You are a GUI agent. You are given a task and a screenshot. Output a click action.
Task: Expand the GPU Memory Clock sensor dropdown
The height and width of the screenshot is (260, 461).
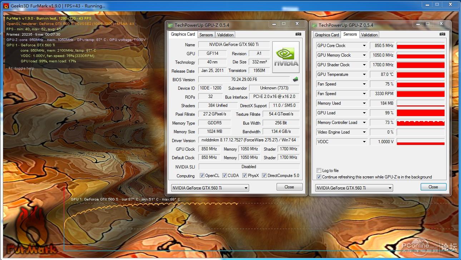point(364,55)
